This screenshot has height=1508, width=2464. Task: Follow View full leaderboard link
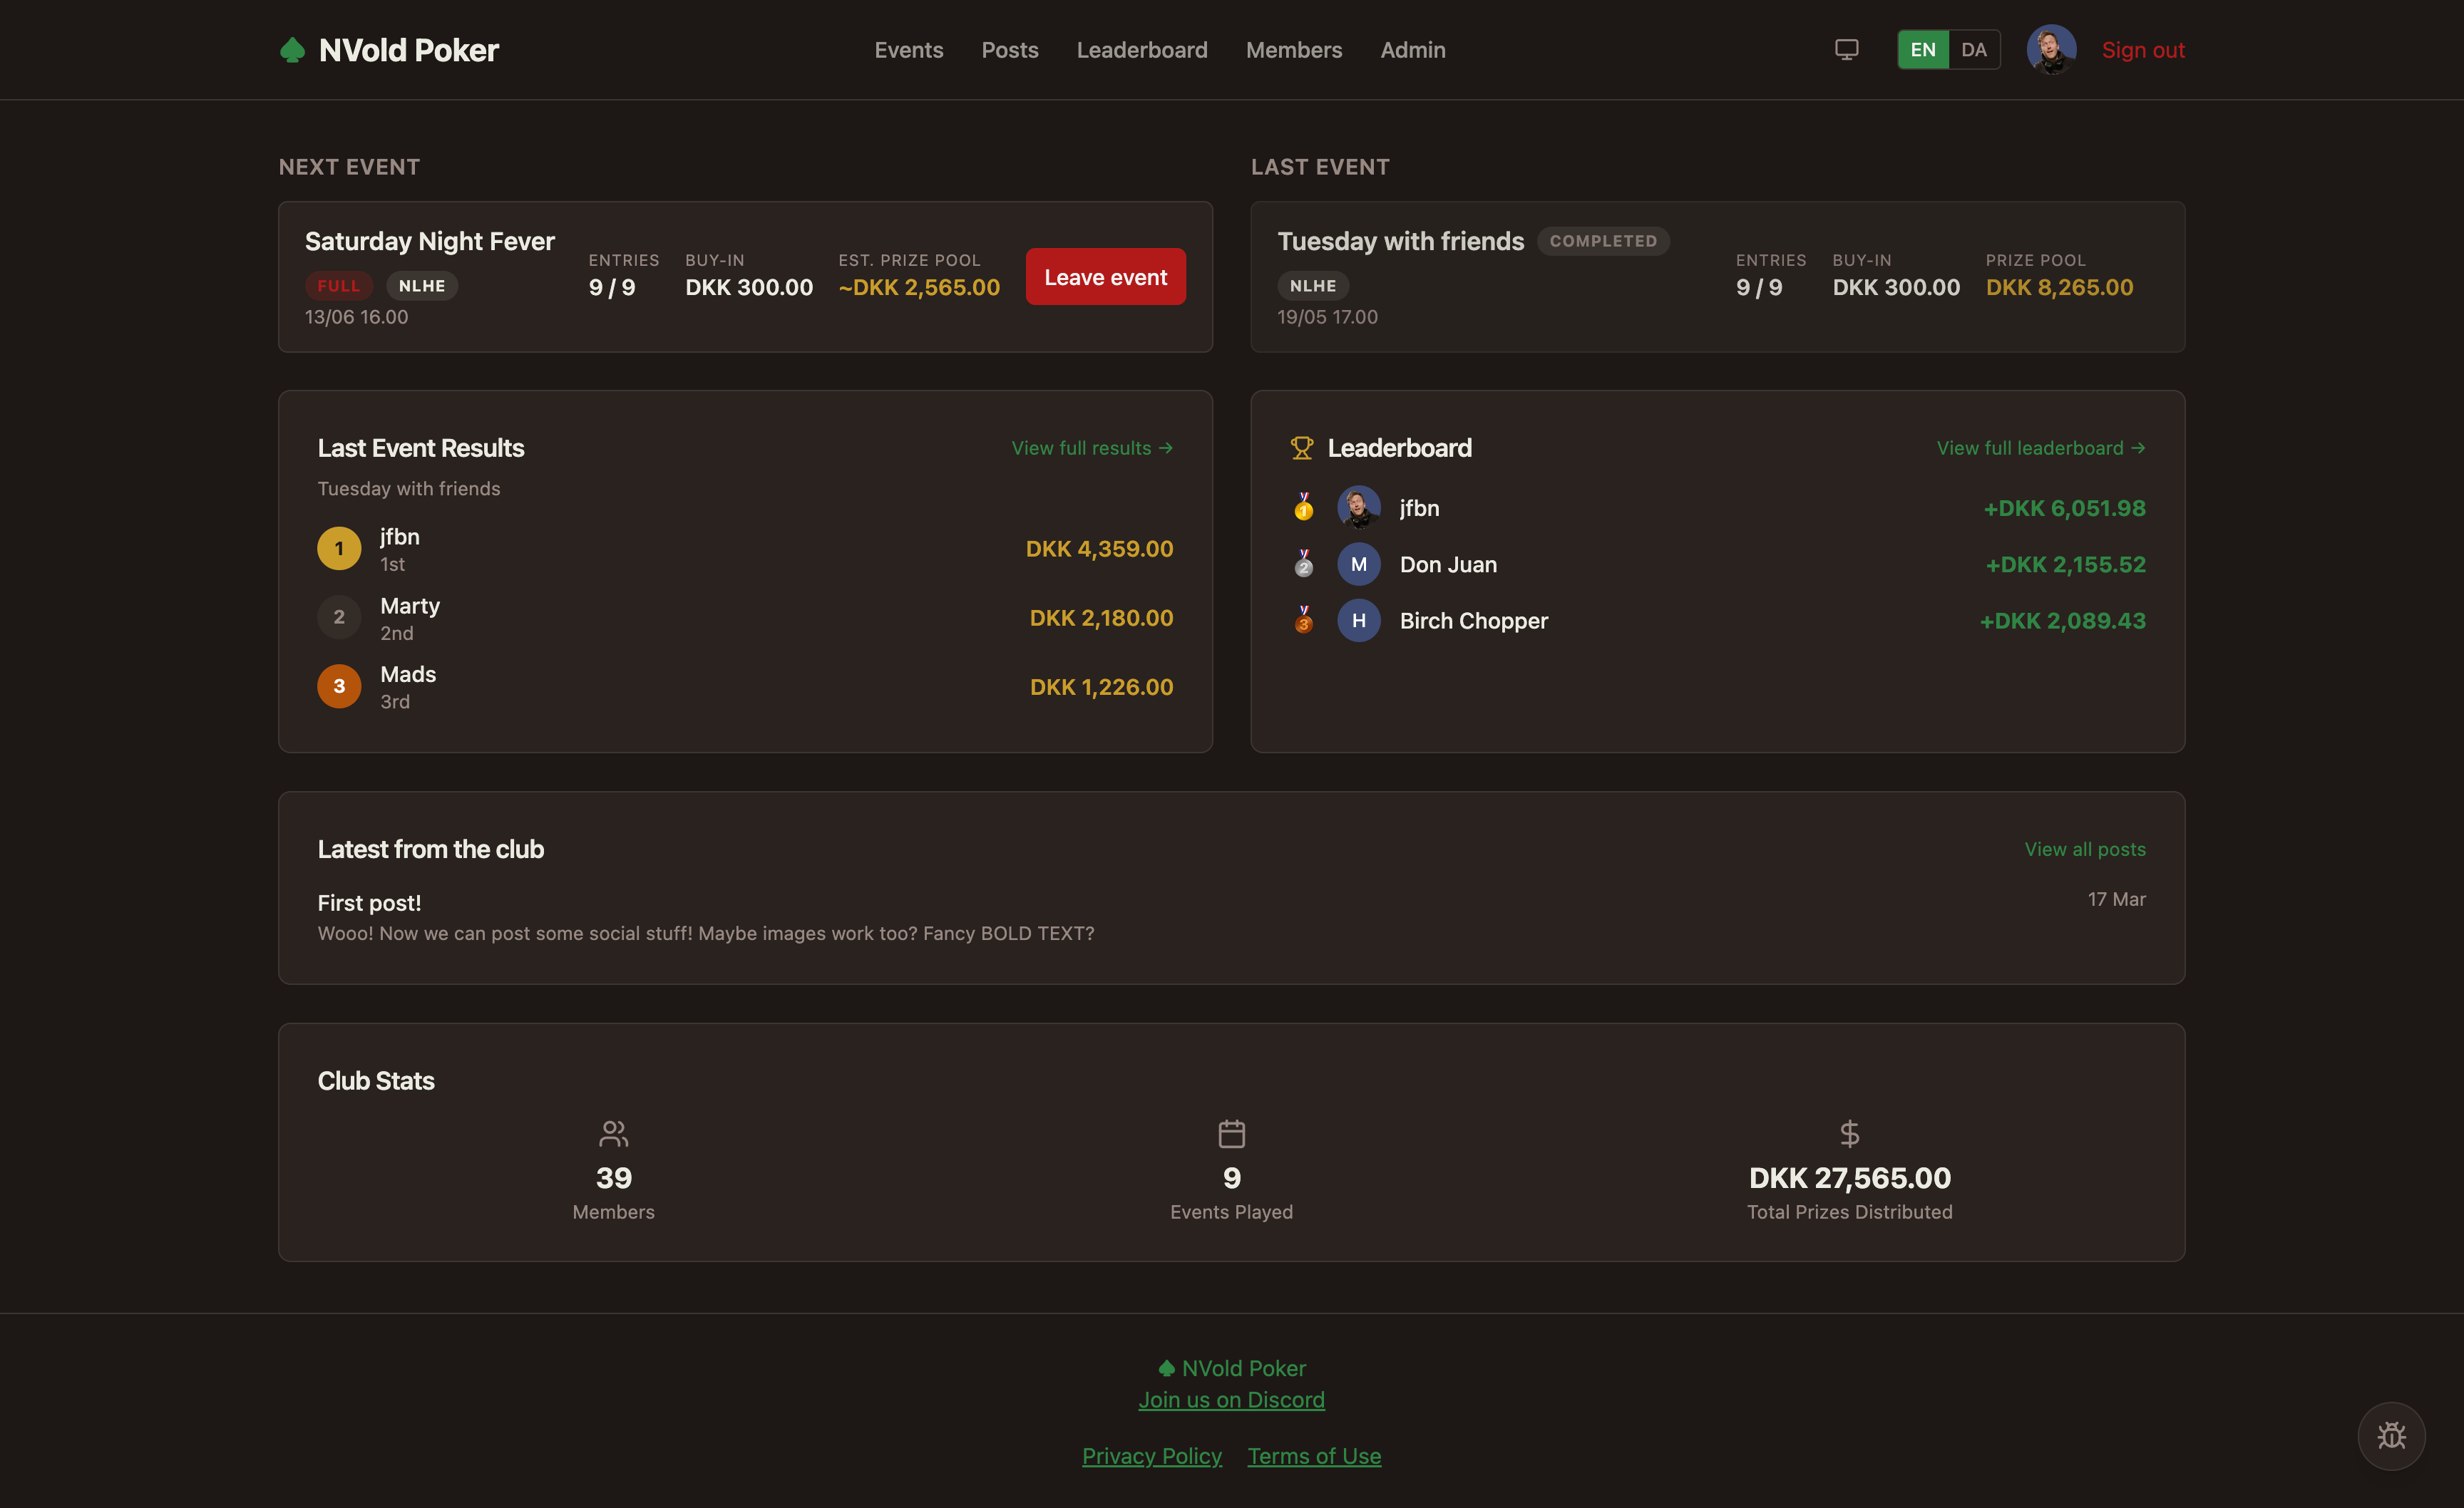click(2040, 448)
